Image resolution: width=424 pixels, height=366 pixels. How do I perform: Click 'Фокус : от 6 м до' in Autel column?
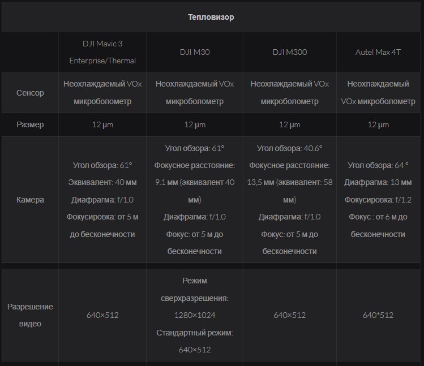(x=378, y=217)
